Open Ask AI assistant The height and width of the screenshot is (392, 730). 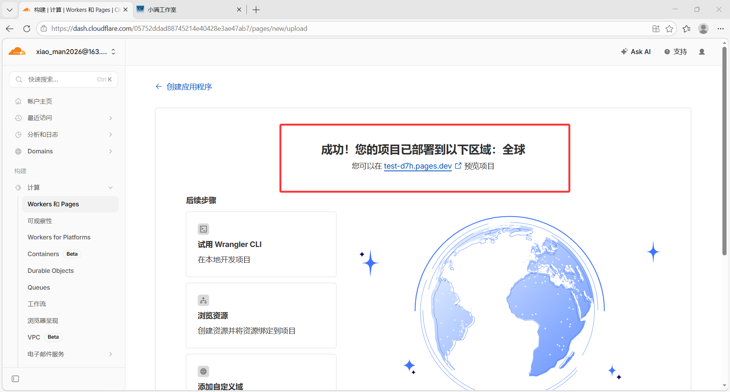pyautogui.click(x=636, y=52)
